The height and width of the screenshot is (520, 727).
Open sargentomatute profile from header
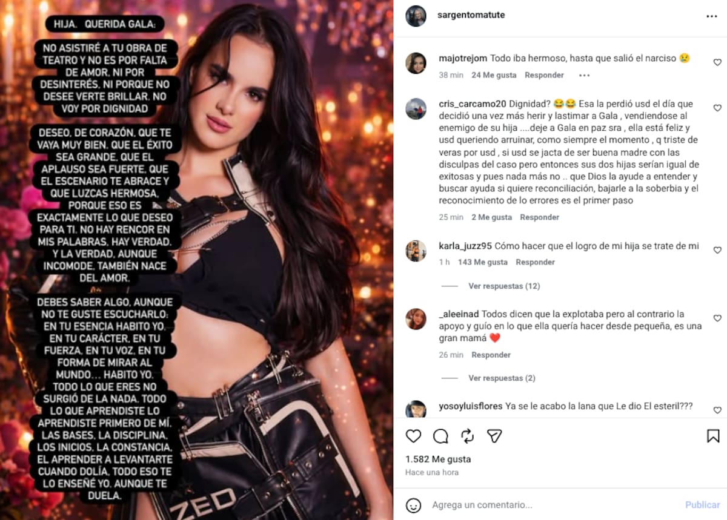[471, 15]
